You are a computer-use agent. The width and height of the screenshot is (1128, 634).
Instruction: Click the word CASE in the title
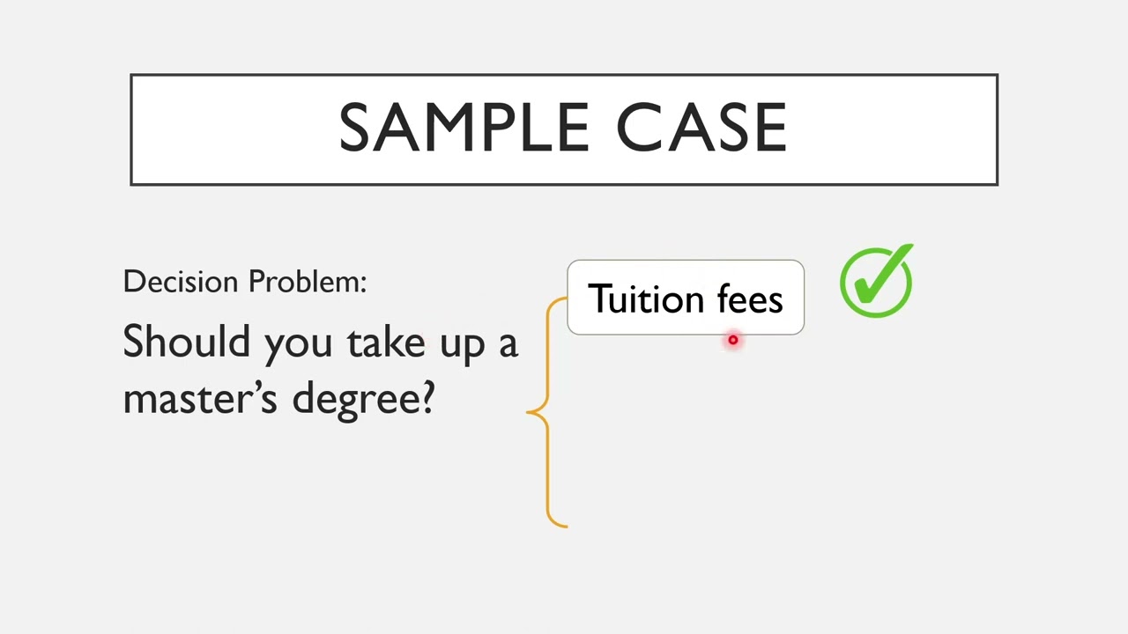click(701, 129)
